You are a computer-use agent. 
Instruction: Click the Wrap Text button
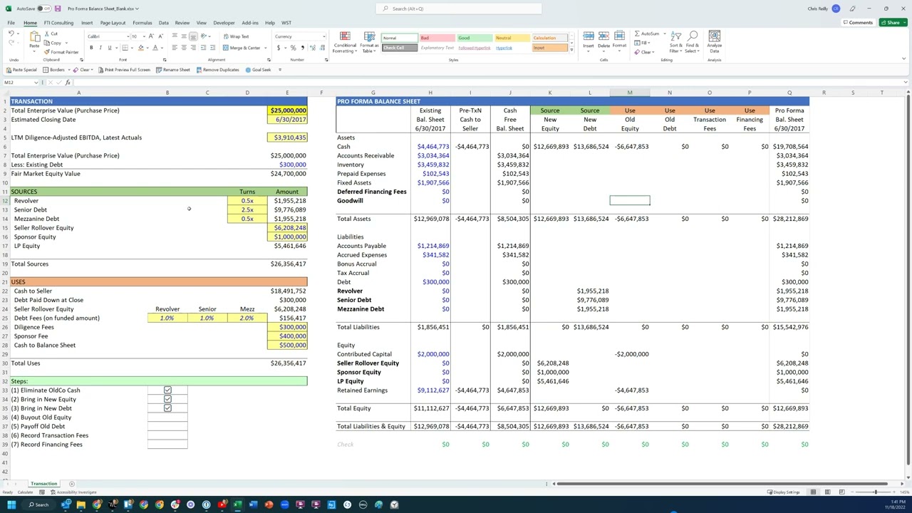tap(236, 36)
